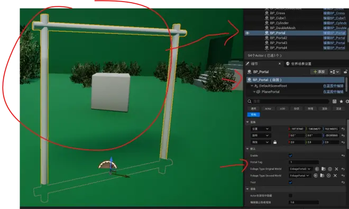Reset Enable property to default

(343, 156)
